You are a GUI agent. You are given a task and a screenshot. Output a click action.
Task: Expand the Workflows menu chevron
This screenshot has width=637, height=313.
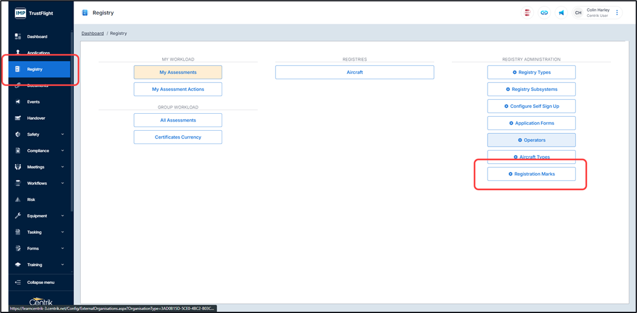[63, 183]
